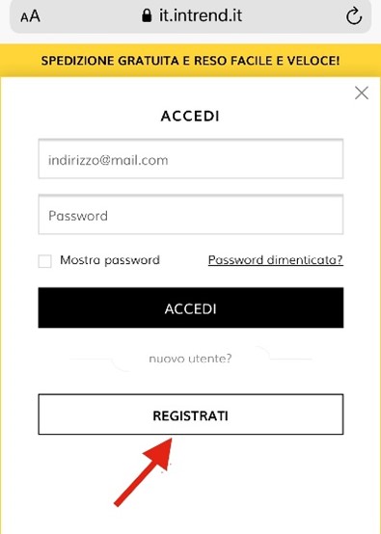Tap the yellow Spedizione gratuita banner
The width and height of the screenshot is (381, 534).
point(191,61)
